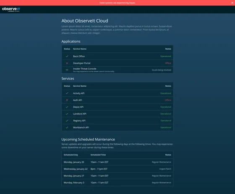Image resolution: width=235 pixels, height=194 pixels.
Task: Click the Urgent Patch note
Action: pos(165,169)
